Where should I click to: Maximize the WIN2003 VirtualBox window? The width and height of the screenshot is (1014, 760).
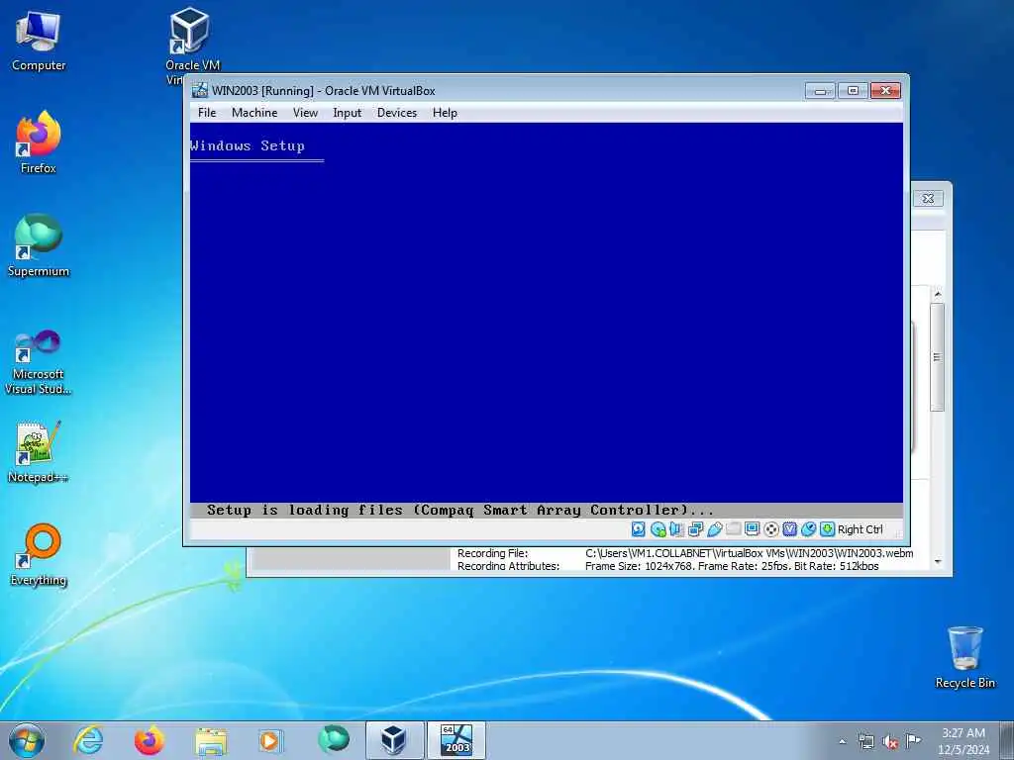tap(853, 90)
